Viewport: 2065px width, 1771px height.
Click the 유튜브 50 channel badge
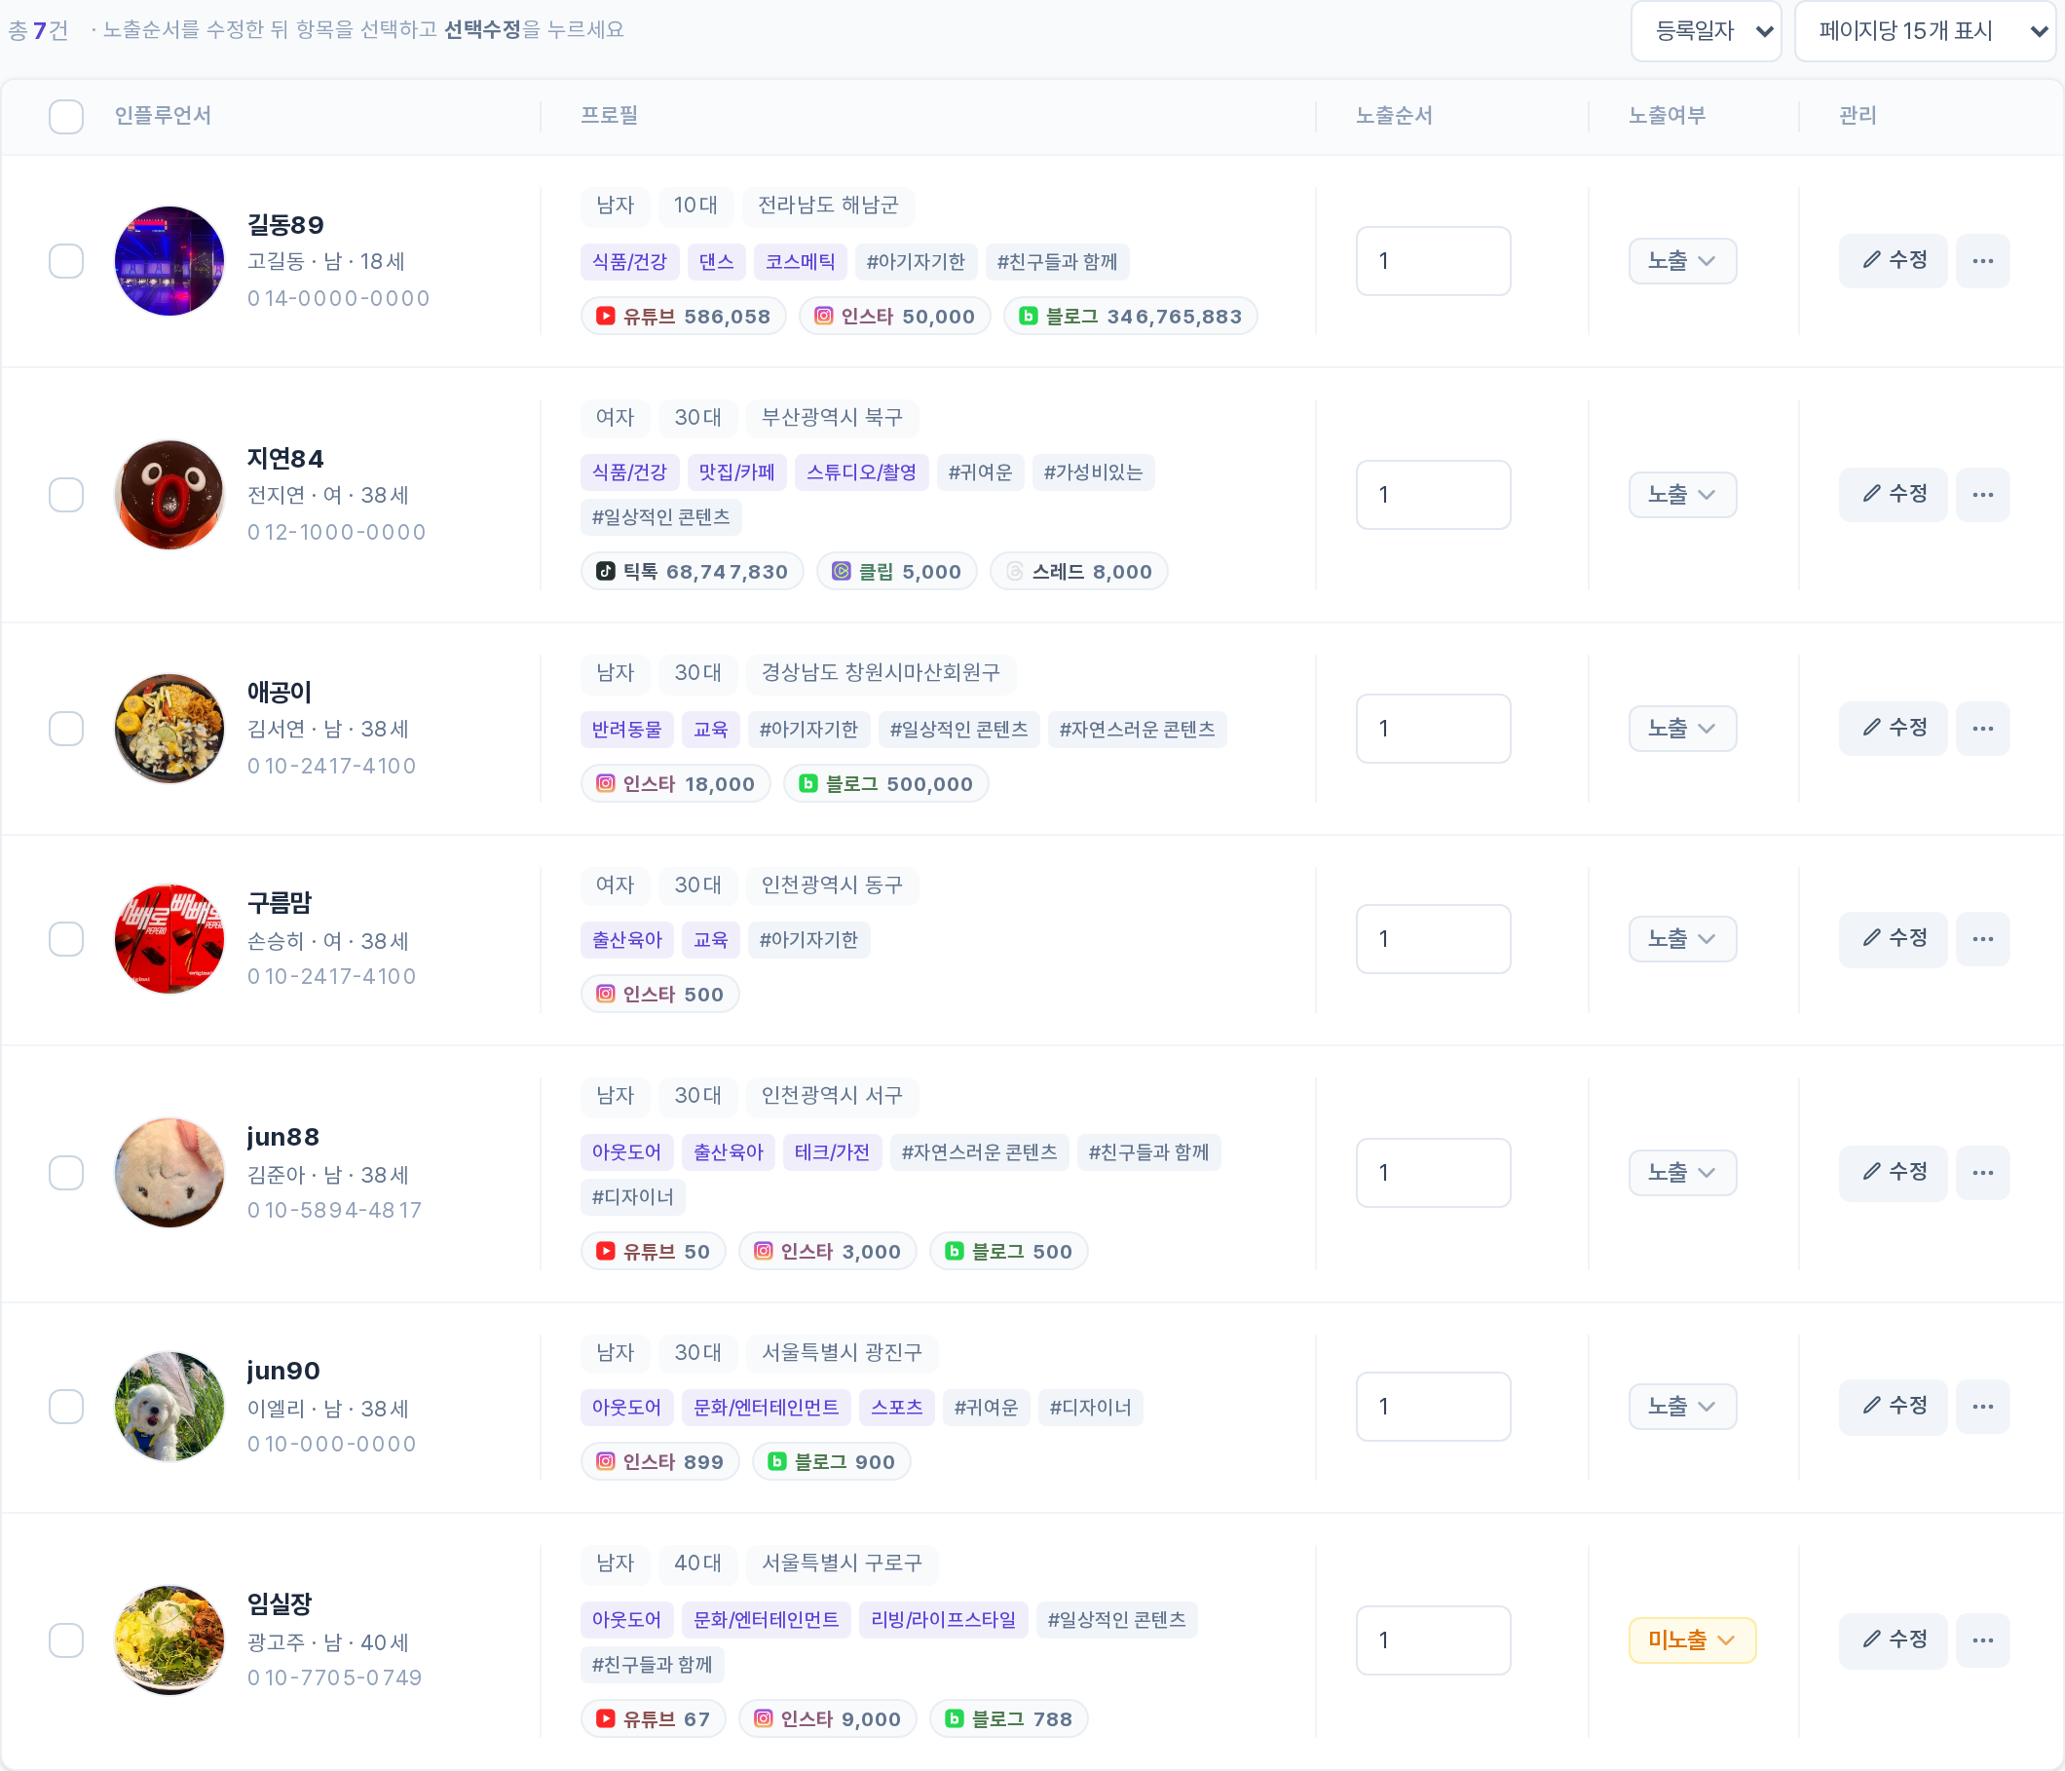pyautogui.click(x=653, y=1253)
